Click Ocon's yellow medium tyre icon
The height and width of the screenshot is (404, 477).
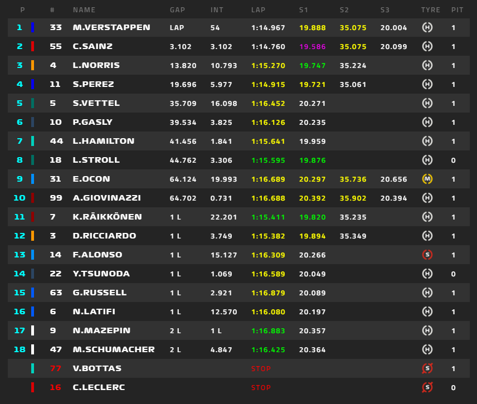pyautogui.click(x=427, y=179)
